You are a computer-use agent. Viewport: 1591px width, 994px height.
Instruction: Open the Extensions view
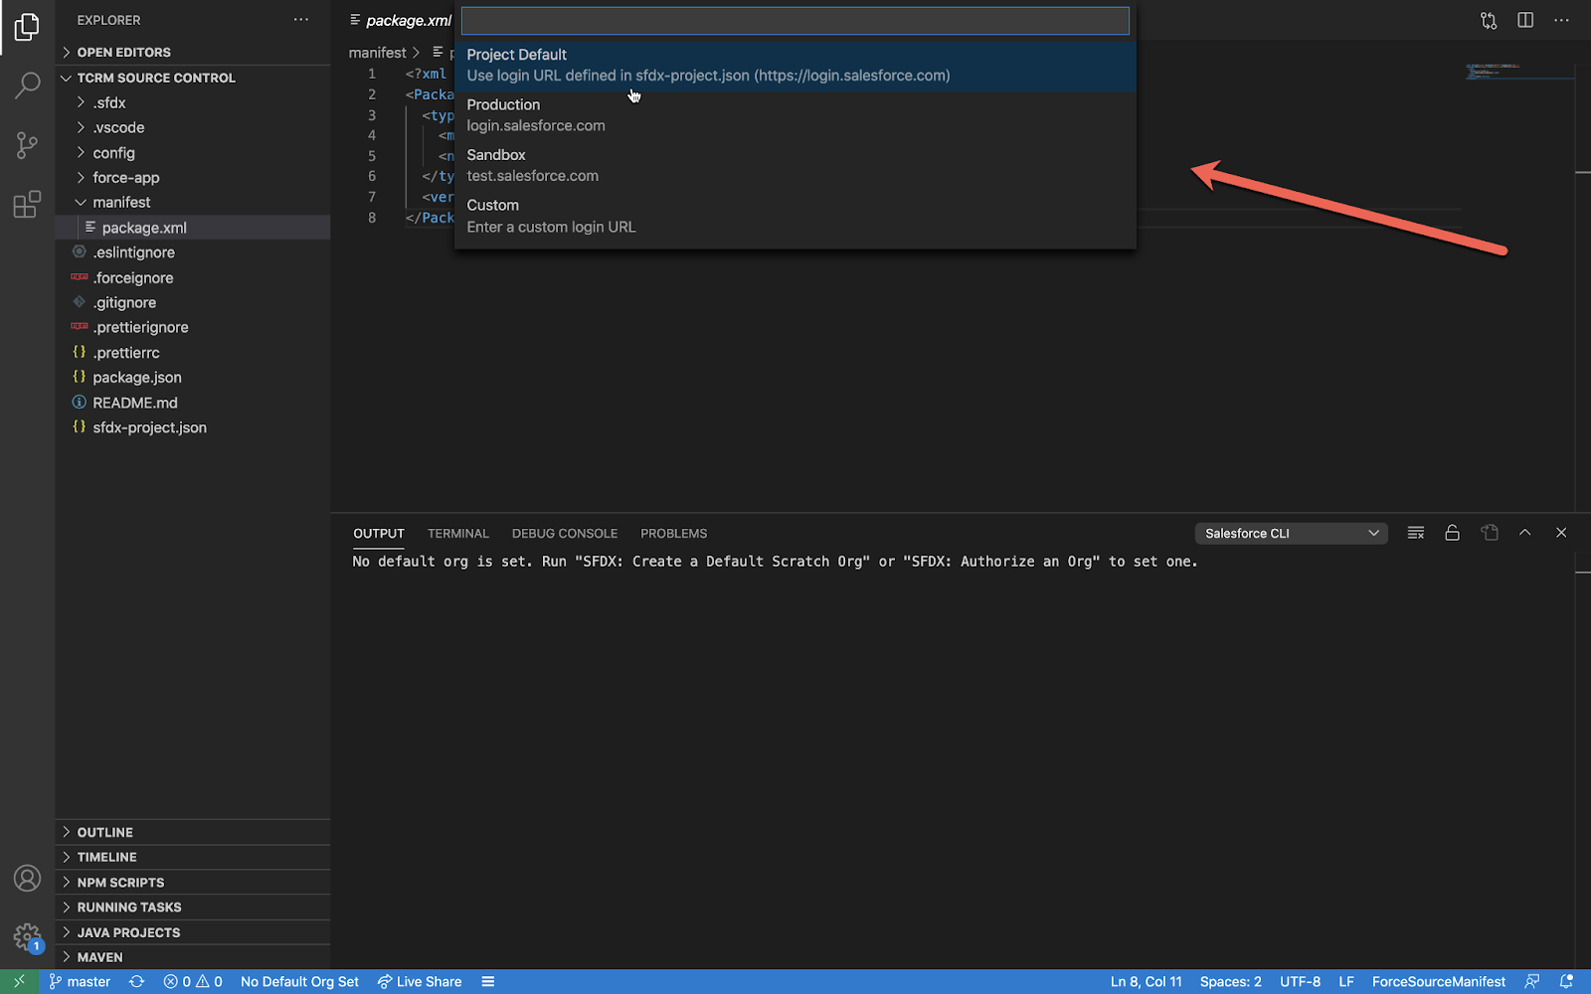(x=27, y=204)
